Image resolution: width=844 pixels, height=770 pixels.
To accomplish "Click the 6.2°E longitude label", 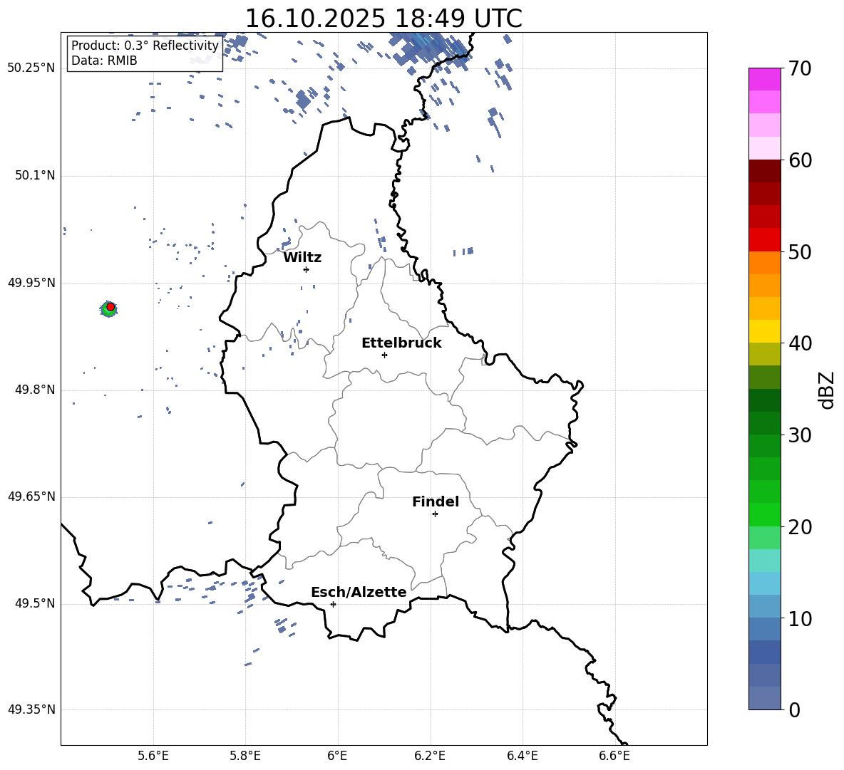I will 430,756.
